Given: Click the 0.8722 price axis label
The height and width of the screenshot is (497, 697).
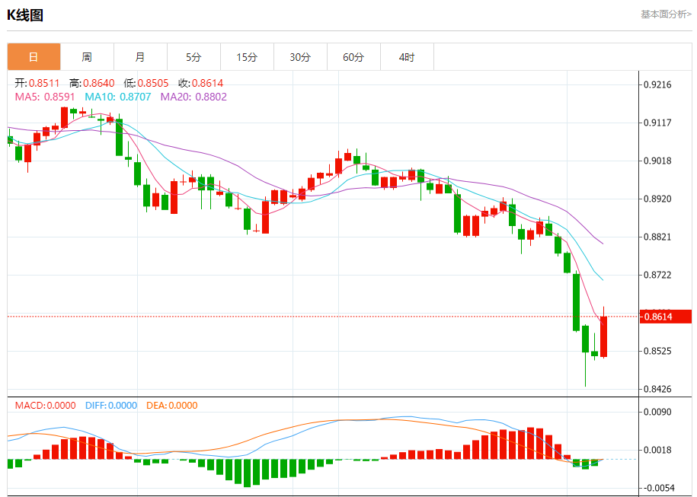Looking at the screenshot, I should tap(658, 276).
